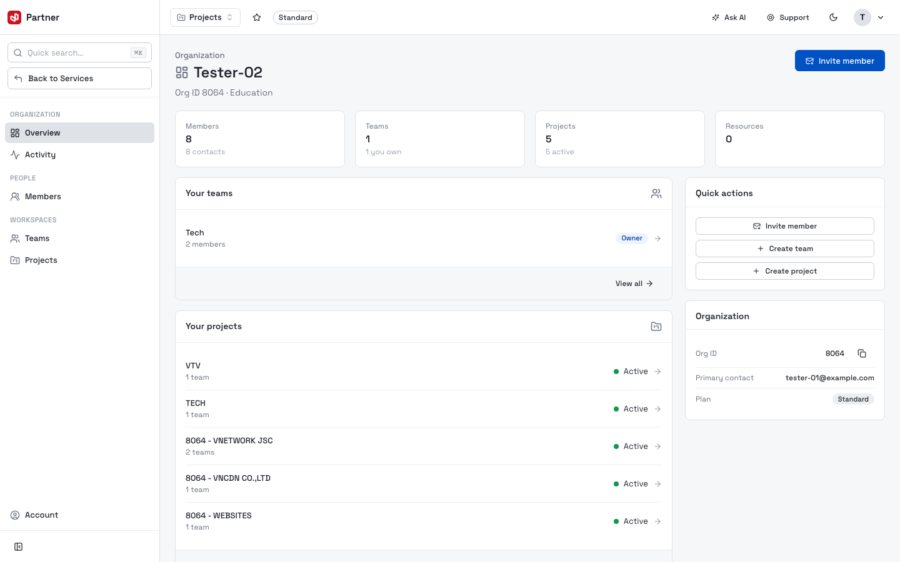Image resolution: width=900 pixels, height=562 pixels.
Task: Click the Your teams people icon
Action: tap(656, 194)
